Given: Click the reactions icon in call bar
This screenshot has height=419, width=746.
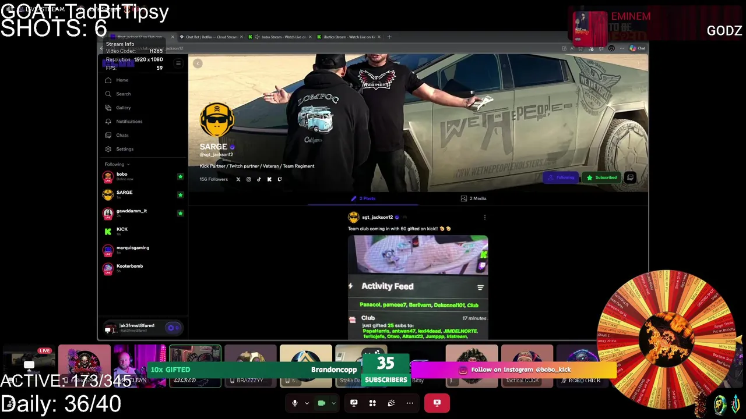Looking at the screenshot, I should [391, 403].
